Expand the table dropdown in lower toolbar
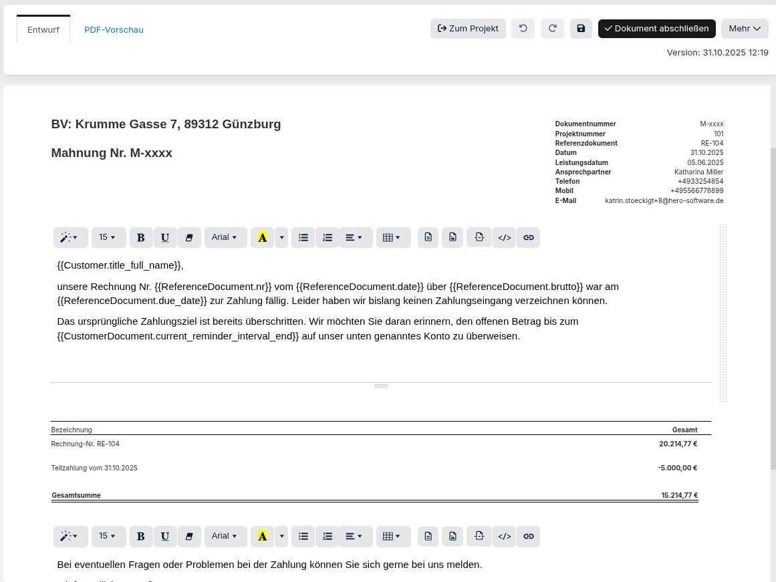This screenshot has width=776, height=582. [x=393, y=536]
